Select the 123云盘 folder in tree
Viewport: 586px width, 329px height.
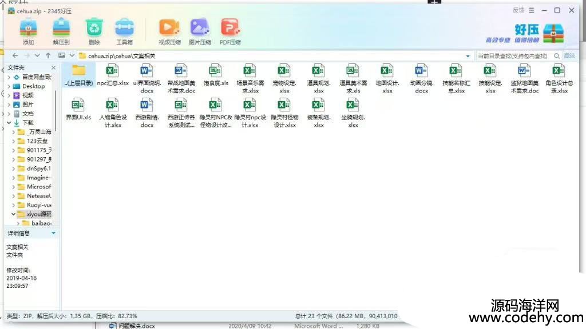pos(37,141)
